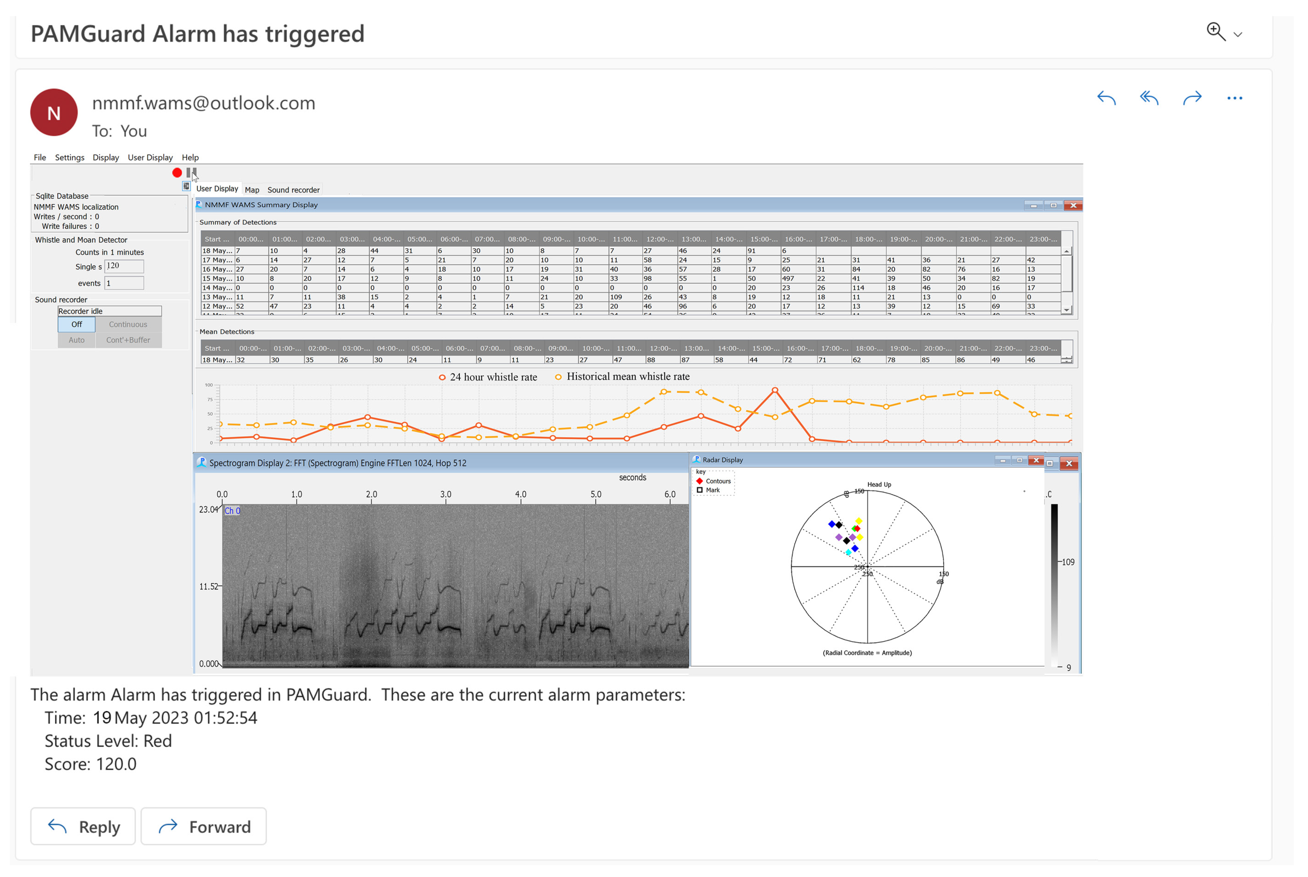Image resolution: width=1308 pixels, height=877 pixels.
Task: Click the sender avatar circle N
Action: (x=54, y=112)
